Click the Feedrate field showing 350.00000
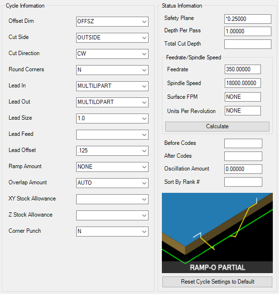279x294 pixels. pyautogui.click(x=242, y=69)
